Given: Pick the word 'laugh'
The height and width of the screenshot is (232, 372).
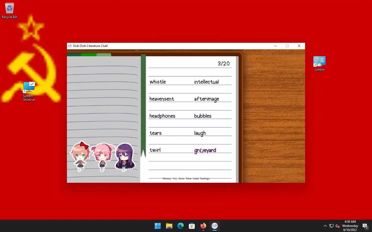Looking at the screenshot, I should pos(200,133).
